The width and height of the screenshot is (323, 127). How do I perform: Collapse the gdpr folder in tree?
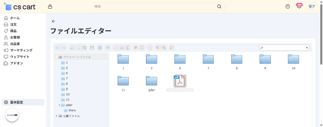59,105
